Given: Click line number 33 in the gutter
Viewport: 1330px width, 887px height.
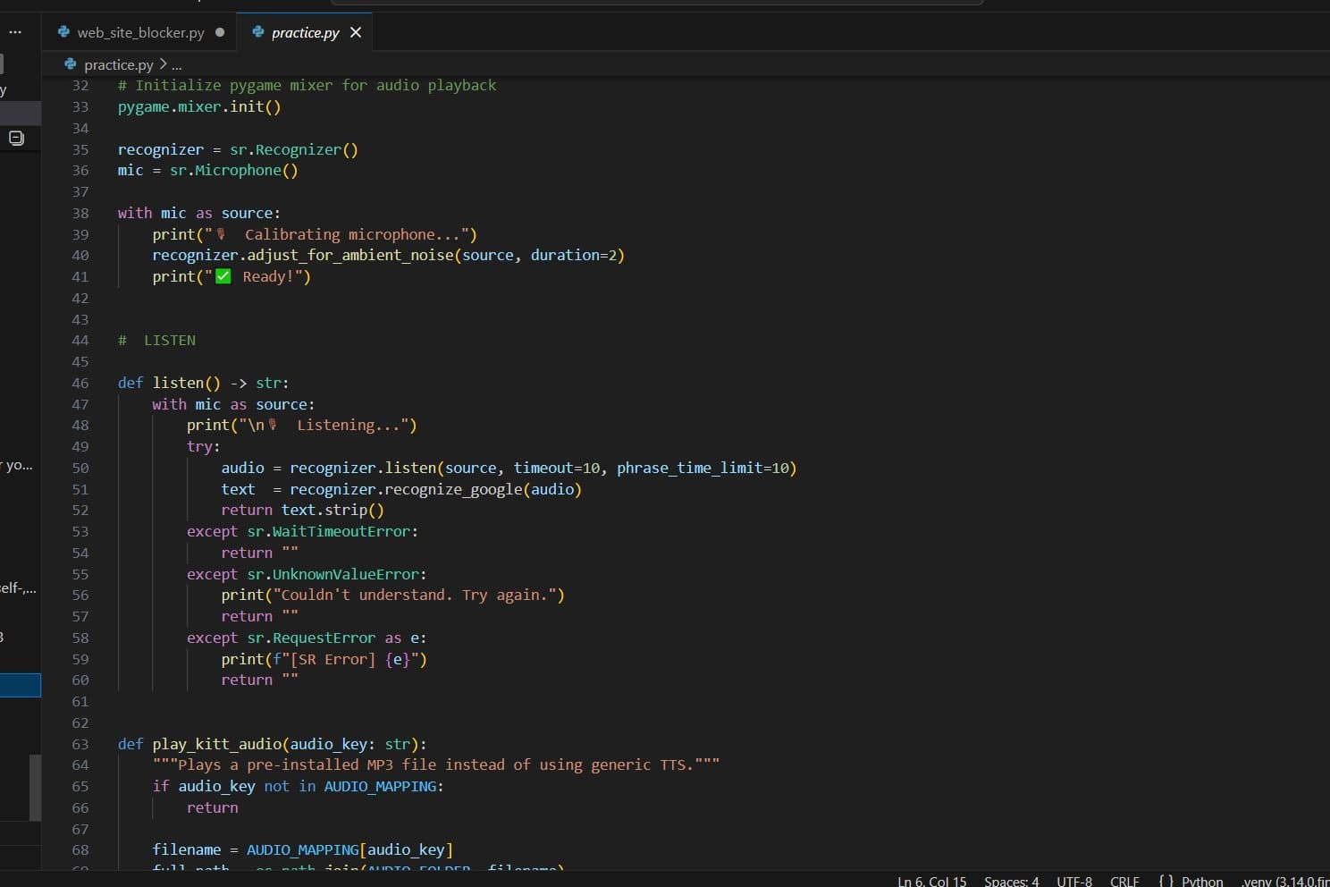Looking at the screenshot, I should pyautogui.click(x=80, y=106).
